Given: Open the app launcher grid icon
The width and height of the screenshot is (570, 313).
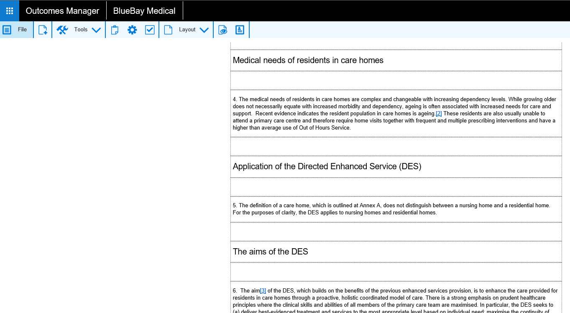Looking at the screenshot, I should pos(9,11).
